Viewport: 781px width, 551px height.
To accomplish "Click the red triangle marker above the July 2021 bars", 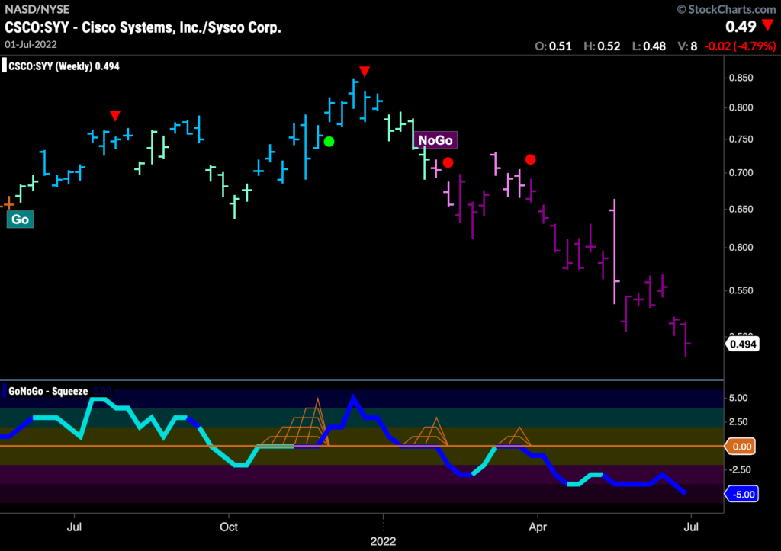I will (115, 116).
